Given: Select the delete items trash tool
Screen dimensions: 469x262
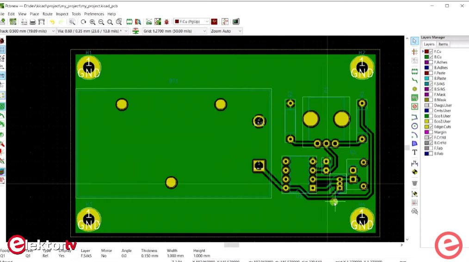Looking at the screenshot, I should tap(414, 183).
